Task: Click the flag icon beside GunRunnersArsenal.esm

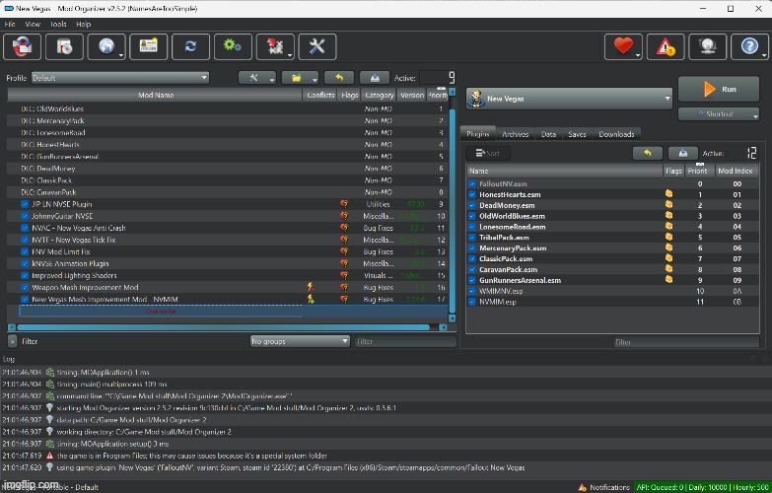Action: click(x=668, y=279)
